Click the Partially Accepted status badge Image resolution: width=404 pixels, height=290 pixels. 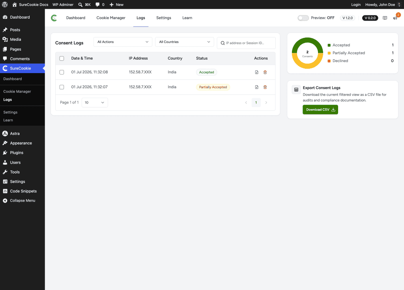pos(213,87)
